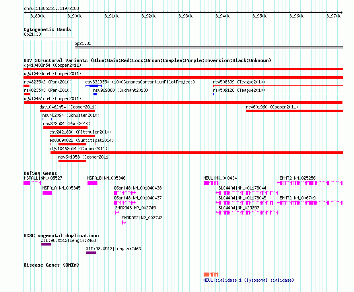This screenshot has height=292, width=354.
Task: Click the esv3329350 1000GenomesConsortiumPilotProject label
Action: tap(140, 82)
